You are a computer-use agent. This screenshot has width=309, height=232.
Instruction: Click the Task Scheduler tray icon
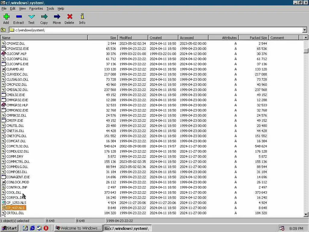pos(282,228)
